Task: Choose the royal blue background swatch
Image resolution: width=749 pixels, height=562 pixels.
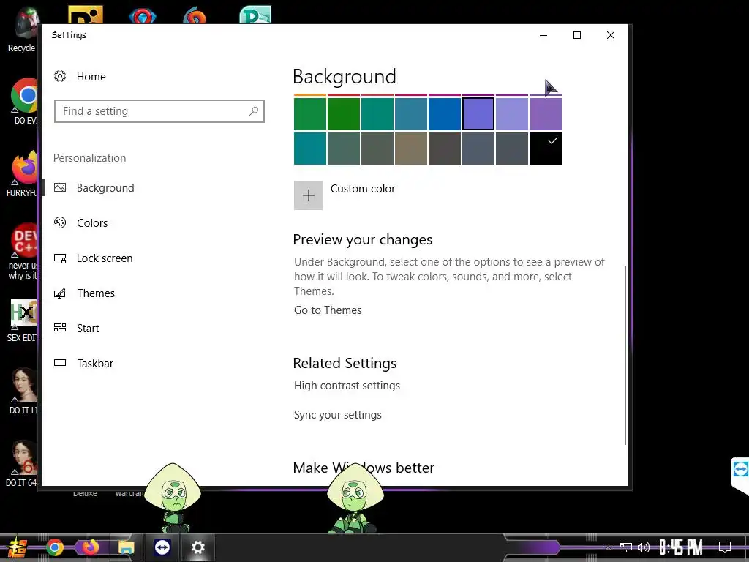Action: 444,113
